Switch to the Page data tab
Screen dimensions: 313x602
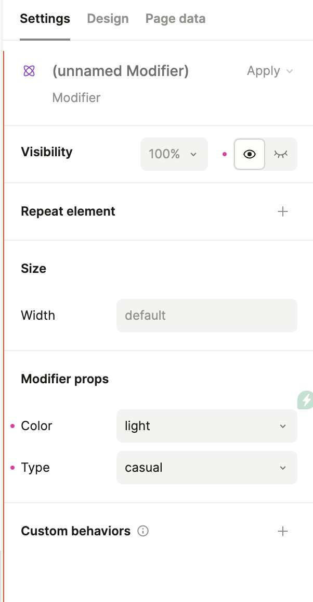(x=175, y=19)
